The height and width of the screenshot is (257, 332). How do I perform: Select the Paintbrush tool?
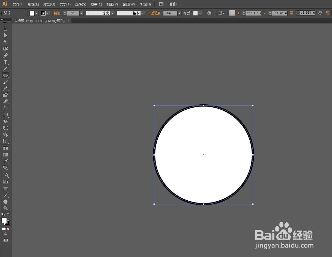[5, 82]
